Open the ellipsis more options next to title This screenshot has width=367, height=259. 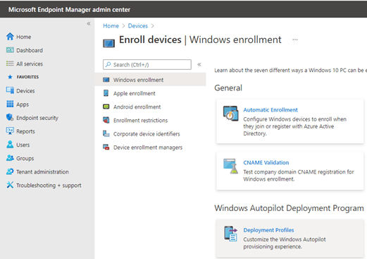coord(295,40)
